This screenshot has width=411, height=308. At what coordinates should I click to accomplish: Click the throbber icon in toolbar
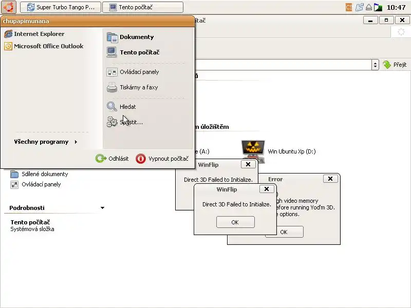401,32
